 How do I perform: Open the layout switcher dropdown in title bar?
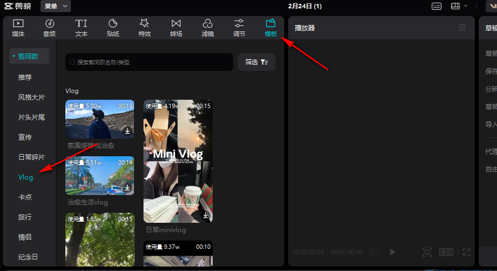[x=459, y=6]
